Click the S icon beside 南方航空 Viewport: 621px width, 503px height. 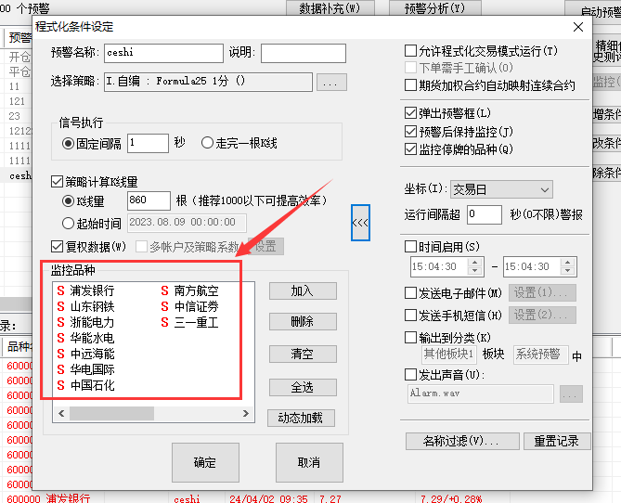tap(164, 290)
